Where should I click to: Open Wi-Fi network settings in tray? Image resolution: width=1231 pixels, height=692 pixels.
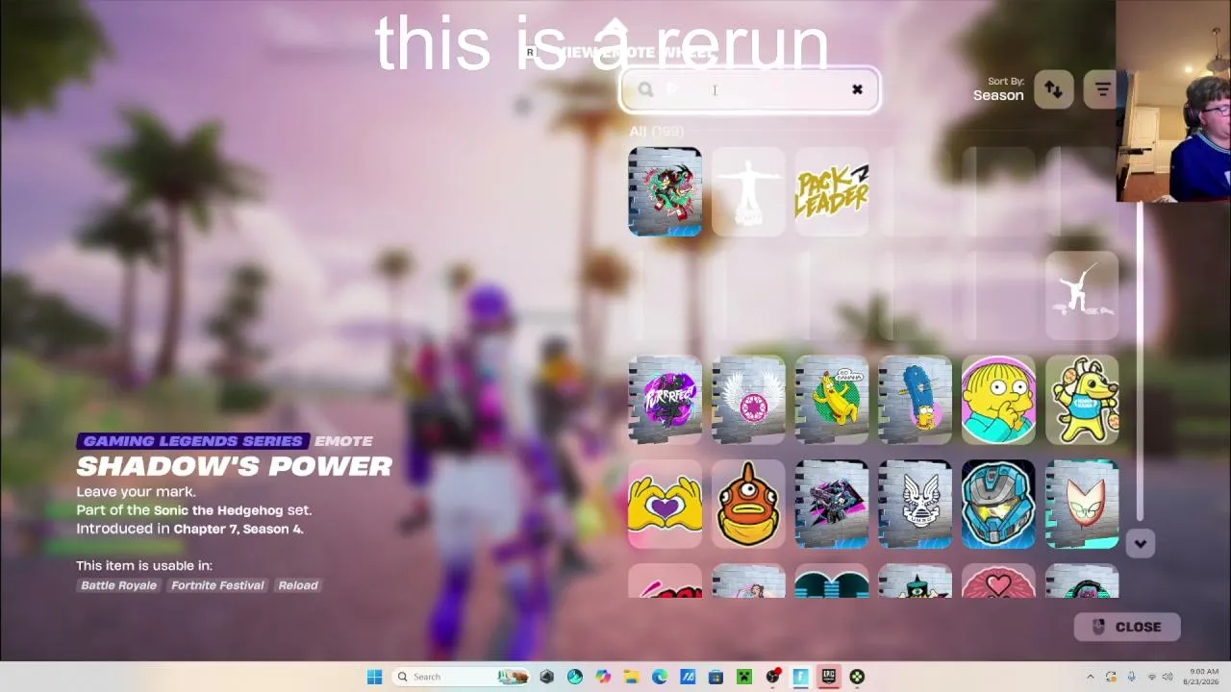[1152, 677]
